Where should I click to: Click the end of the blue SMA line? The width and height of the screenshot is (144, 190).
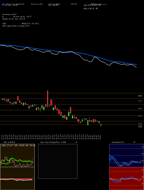(x=137, y=64)
